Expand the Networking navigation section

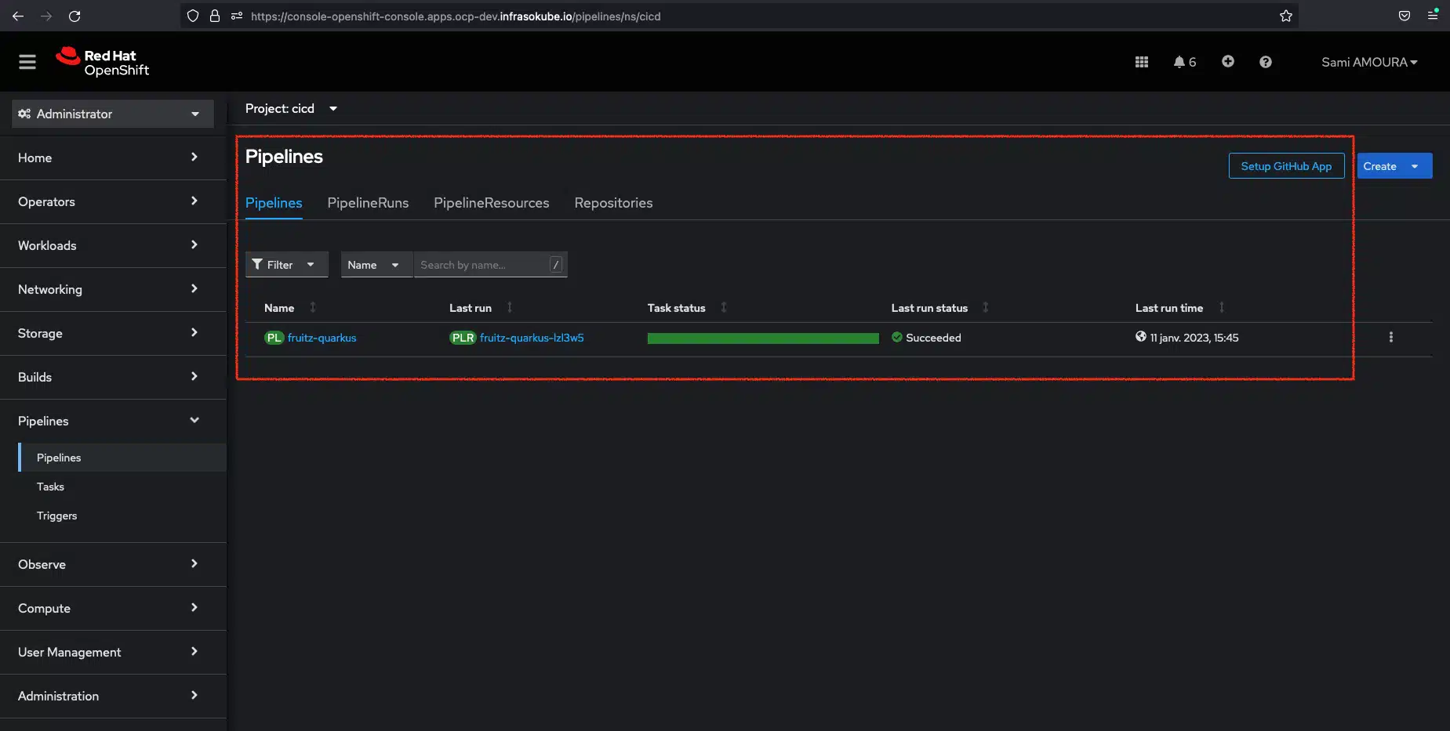[113, 289]
